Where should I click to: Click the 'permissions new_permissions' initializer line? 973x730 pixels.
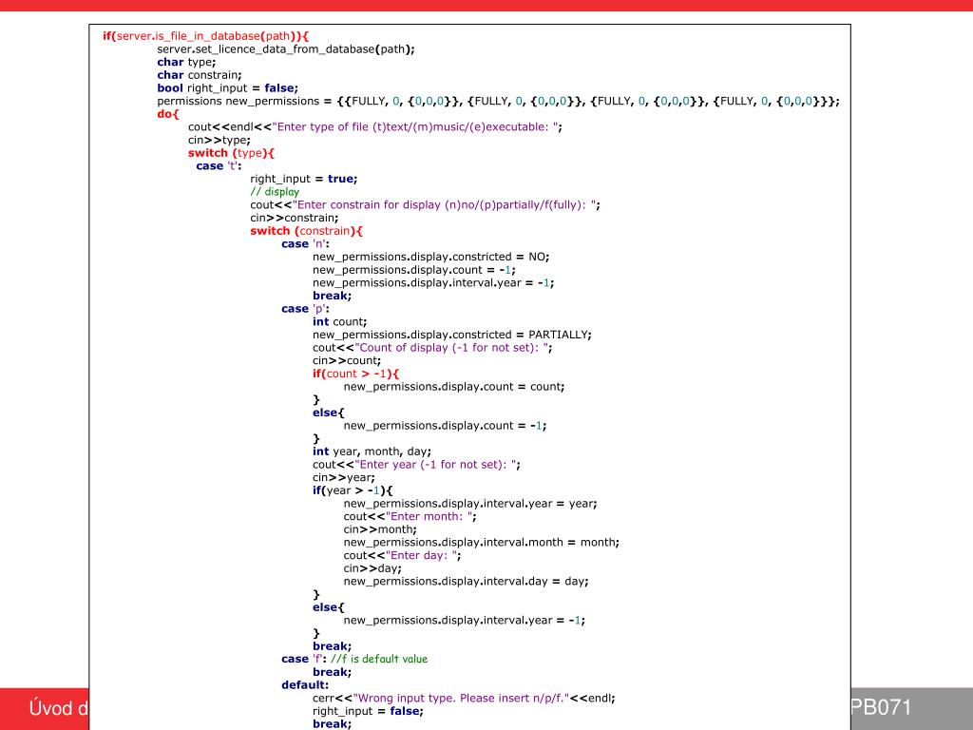[498, 101]
